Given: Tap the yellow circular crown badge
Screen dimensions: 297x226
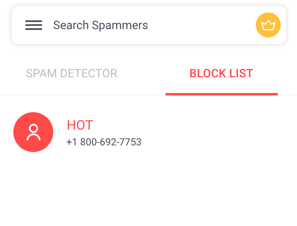Looking at the screenshot, I should tap(268, 25).
